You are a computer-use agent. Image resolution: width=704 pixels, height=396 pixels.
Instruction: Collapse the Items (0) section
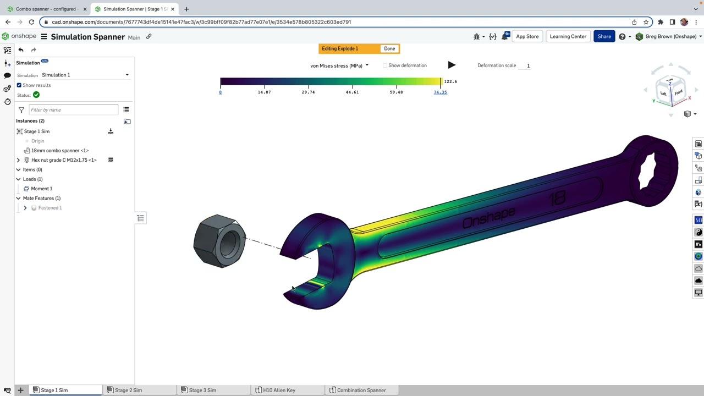tap(18, 169)
